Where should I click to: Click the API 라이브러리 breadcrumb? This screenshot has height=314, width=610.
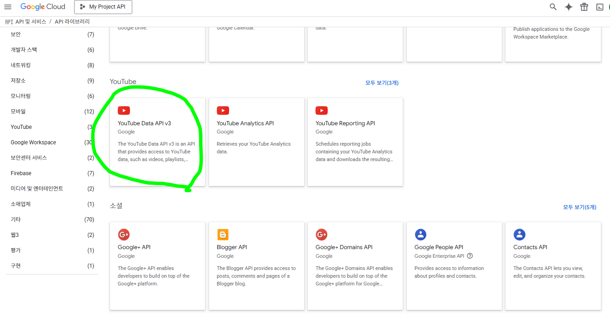click(72, 22)
